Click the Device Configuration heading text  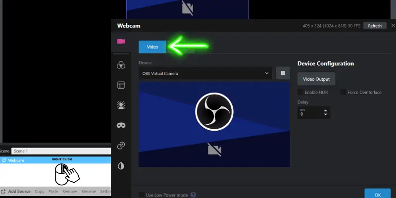(326, 63)
